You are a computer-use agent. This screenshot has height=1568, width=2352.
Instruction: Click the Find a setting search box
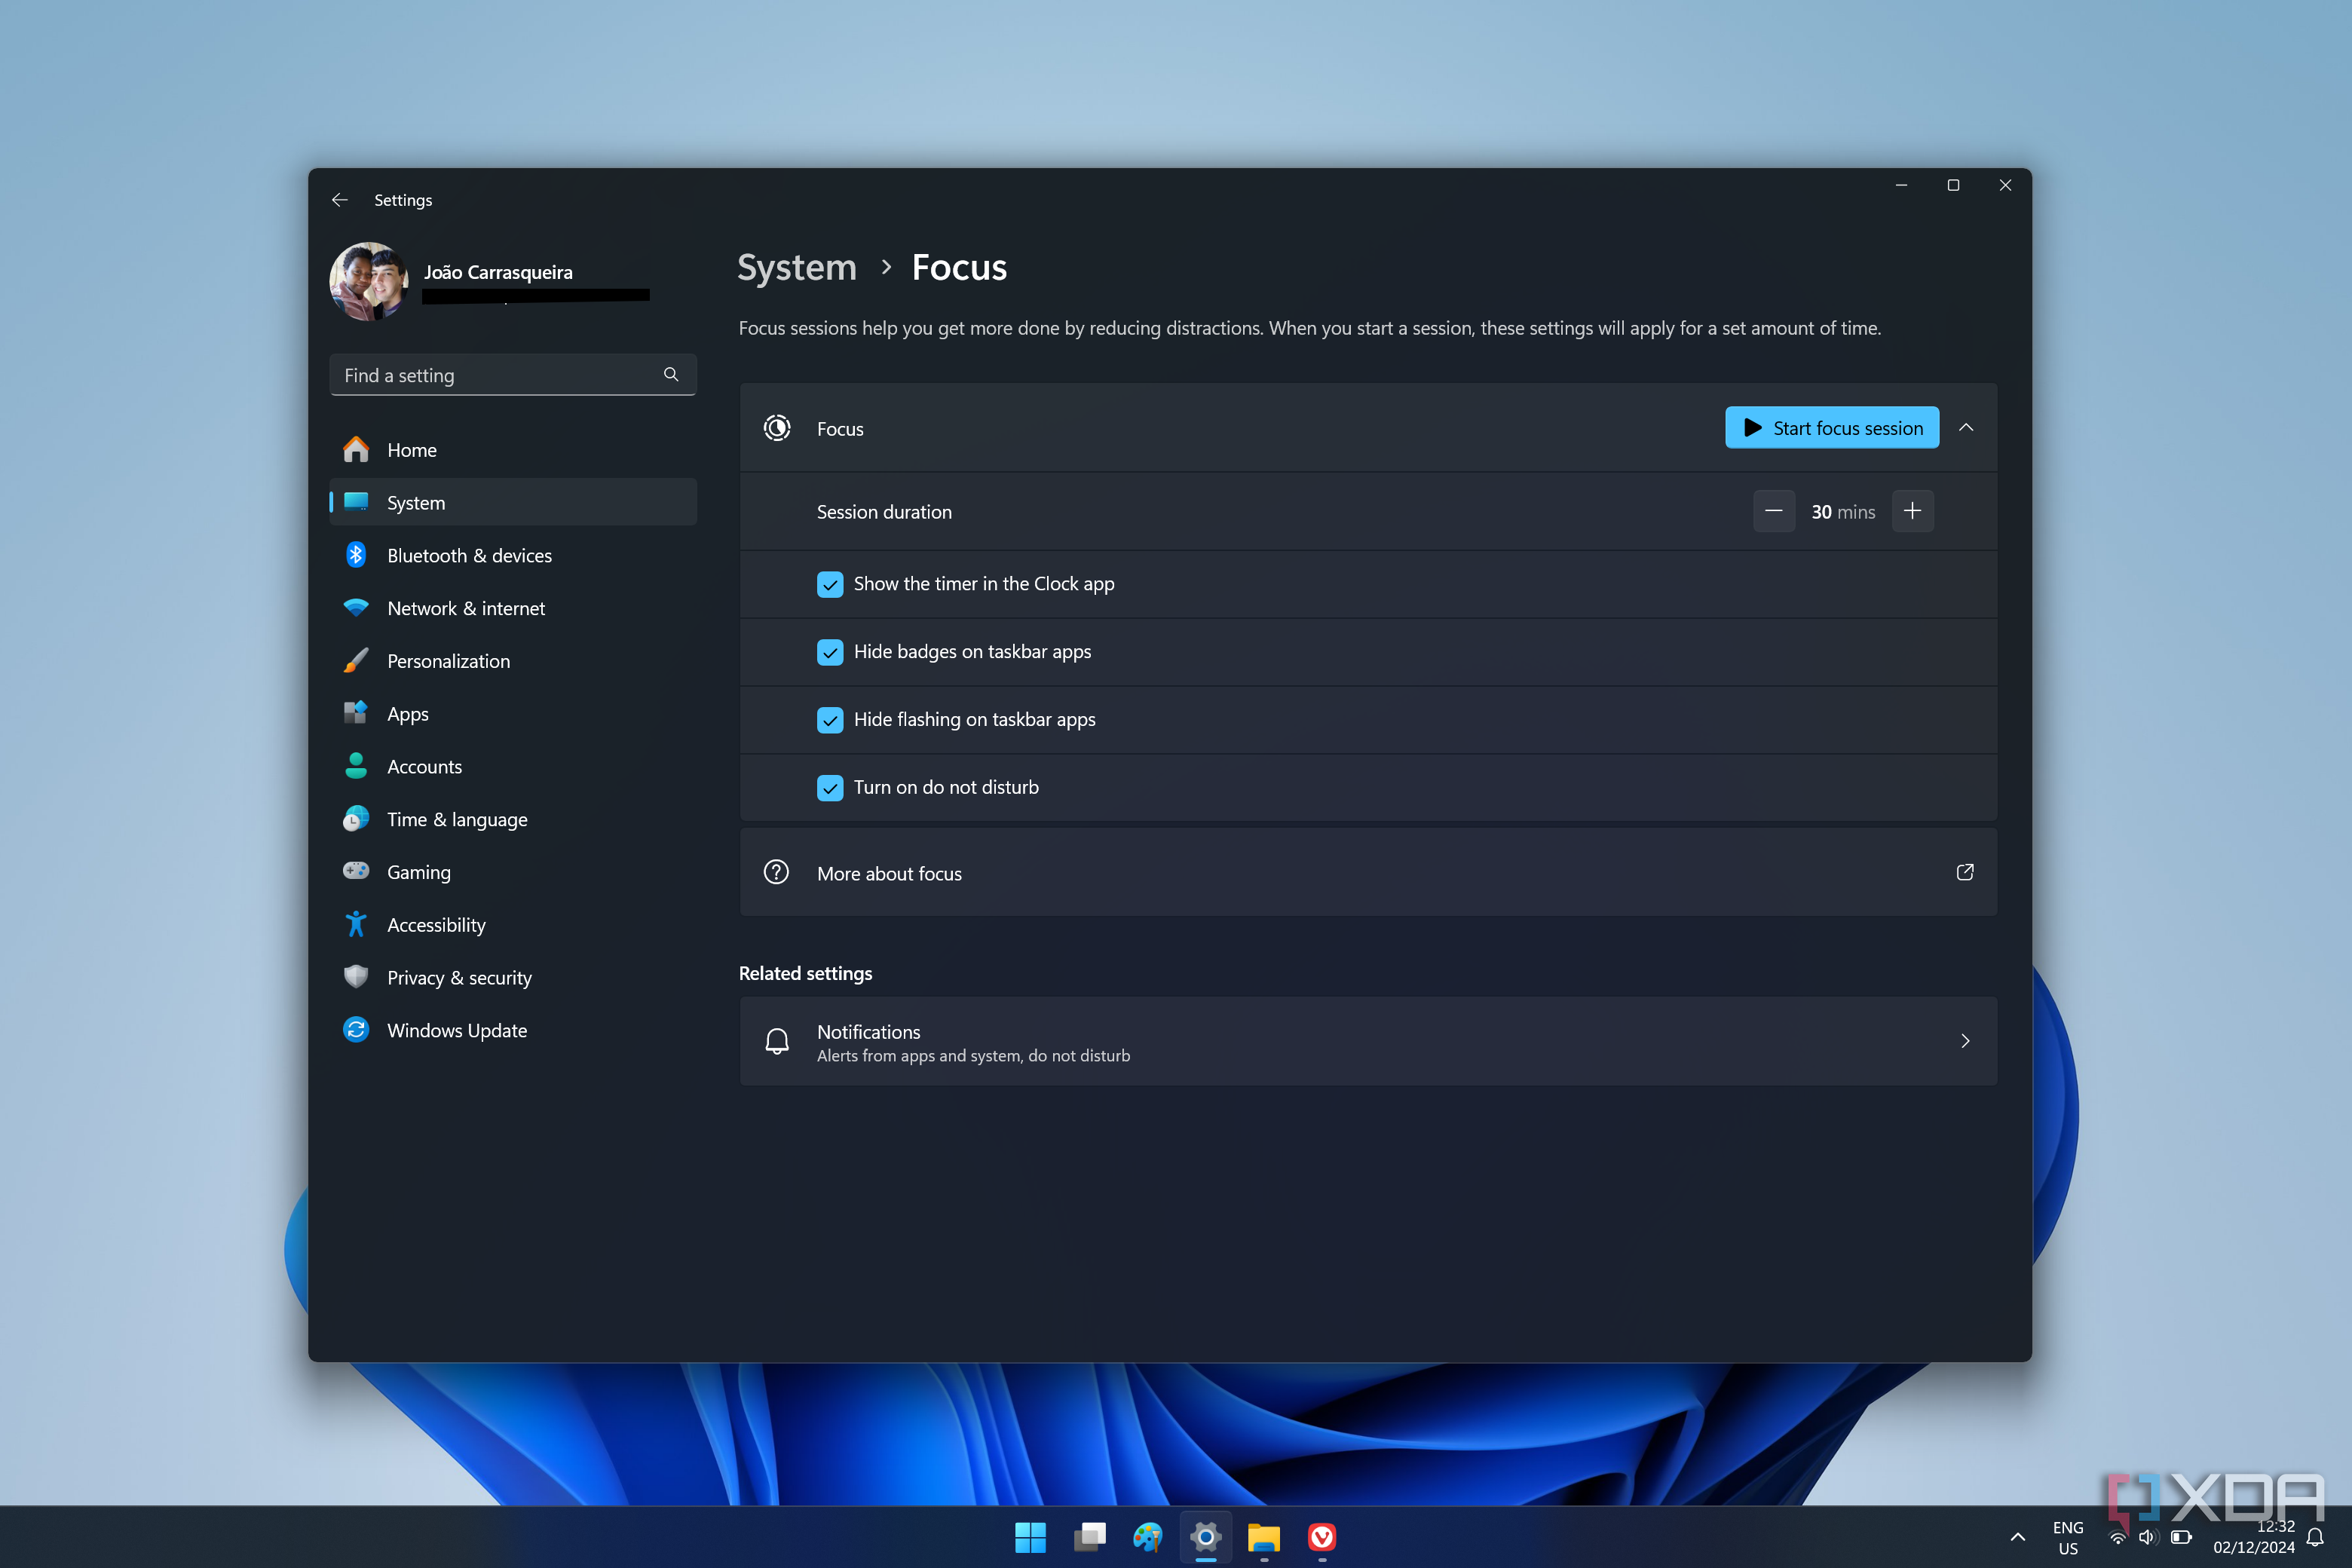point(513,375)
